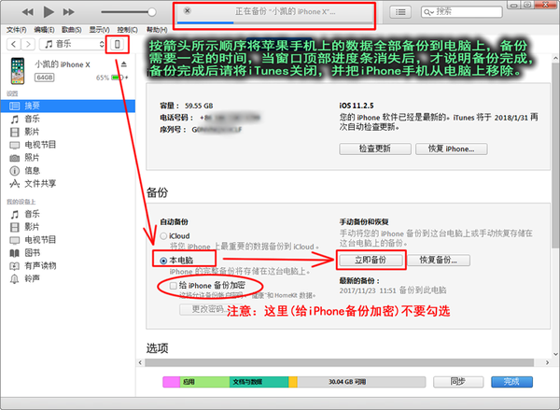This screenshot has width=560, height=410.
Task: Adjust the volume slider knob
Action: [152, 12]
